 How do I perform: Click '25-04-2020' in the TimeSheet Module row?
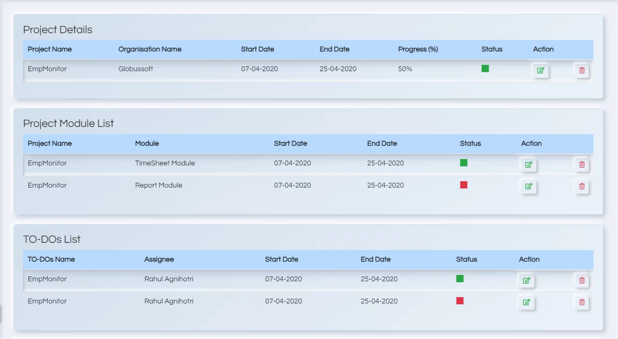(386, 163)
